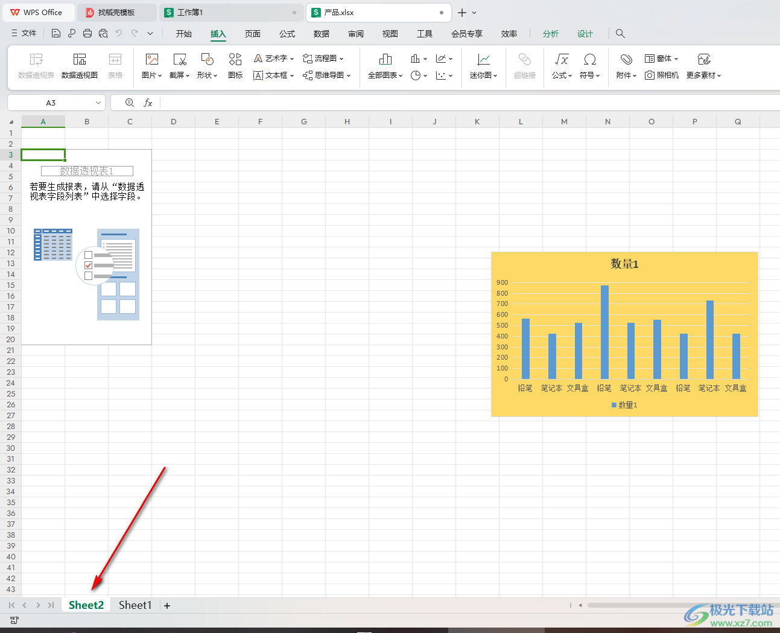780x633 pixels.
Task: Click the horizontal scrollbar at bottom
Action: pyautogui.click(x=684, y=605)
